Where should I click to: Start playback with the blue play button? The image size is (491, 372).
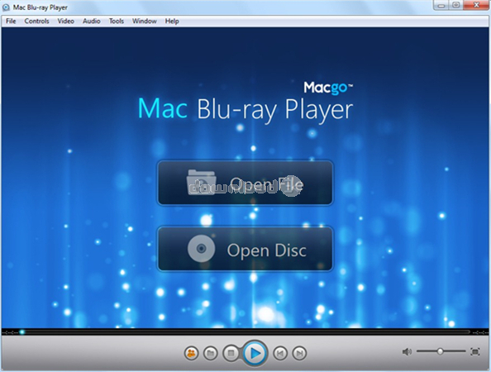tap(255, 353)
